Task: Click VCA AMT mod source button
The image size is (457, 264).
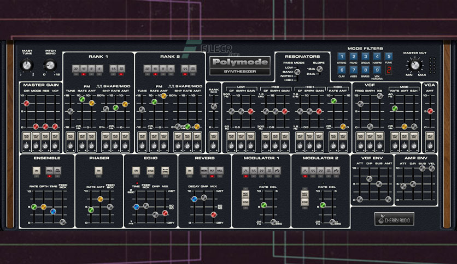Action: click(430, 137)
